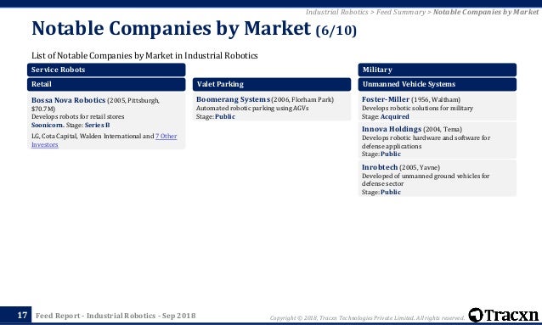542x325 pixels.
Task: Open the '7 Other Investors' link
Action: point(104,140)
